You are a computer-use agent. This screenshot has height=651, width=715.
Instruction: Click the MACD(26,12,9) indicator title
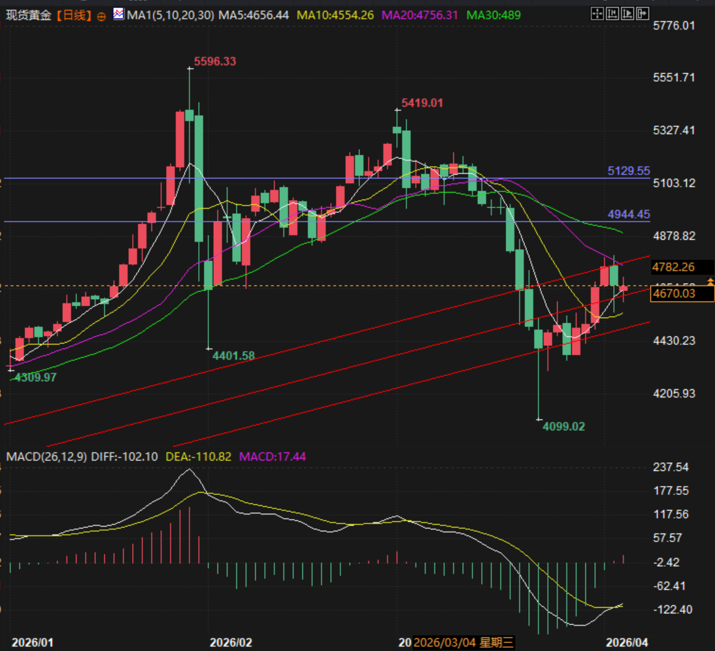click(47, 456)
